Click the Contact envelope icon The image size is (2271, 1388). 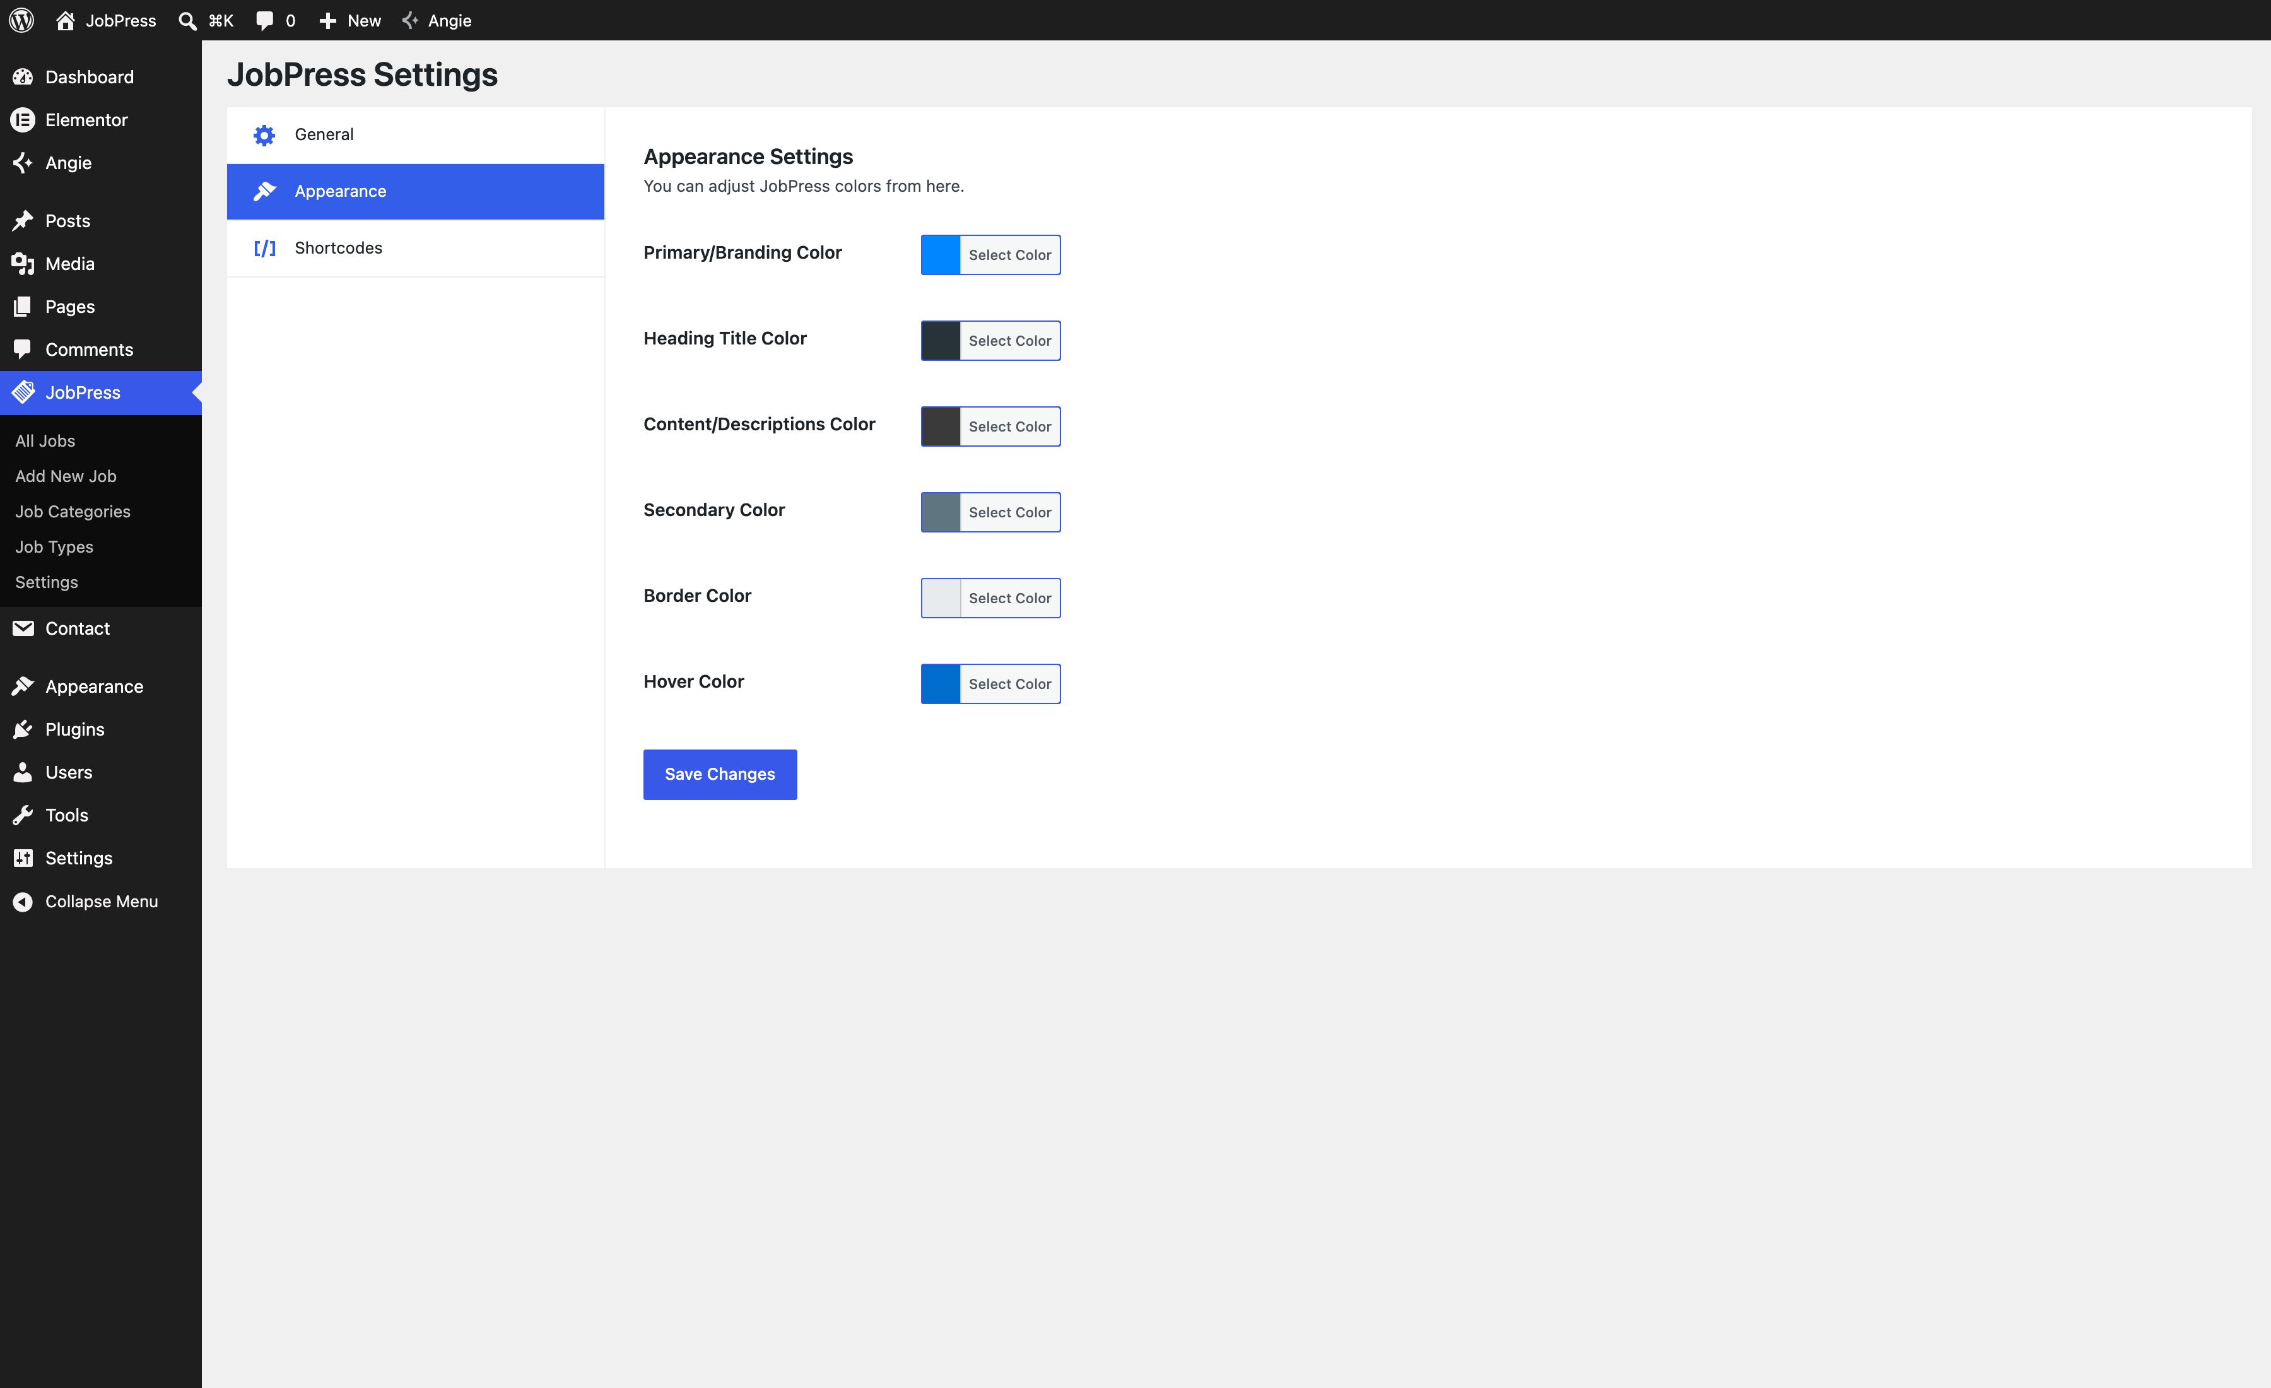(x=23, y=628)
